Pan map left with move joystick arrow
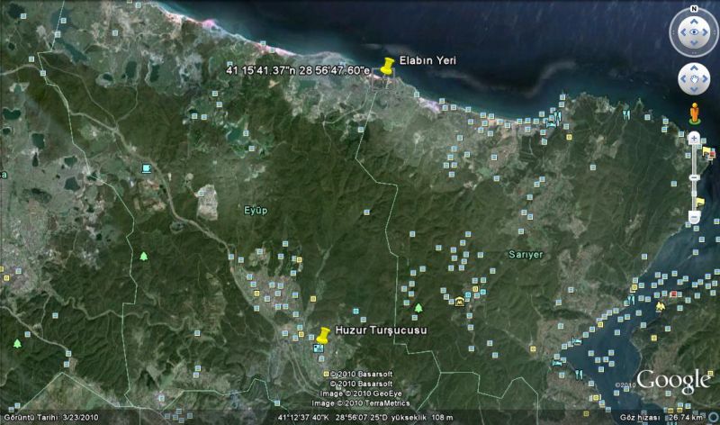This screenshot has height=425, width=720. pyautogui.click(x=681, y=80)
